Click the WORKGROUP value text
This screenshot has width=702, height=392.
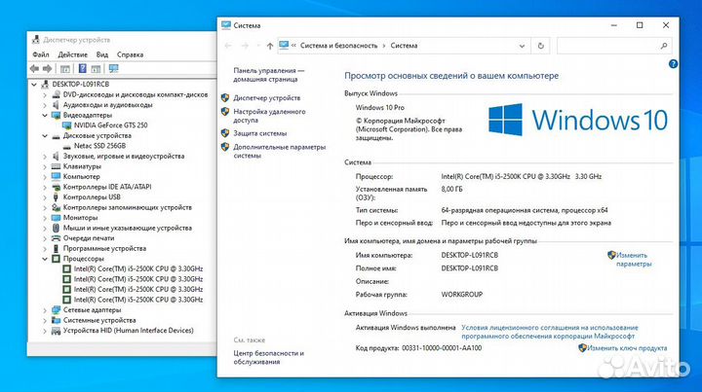[x=462, y=295]
